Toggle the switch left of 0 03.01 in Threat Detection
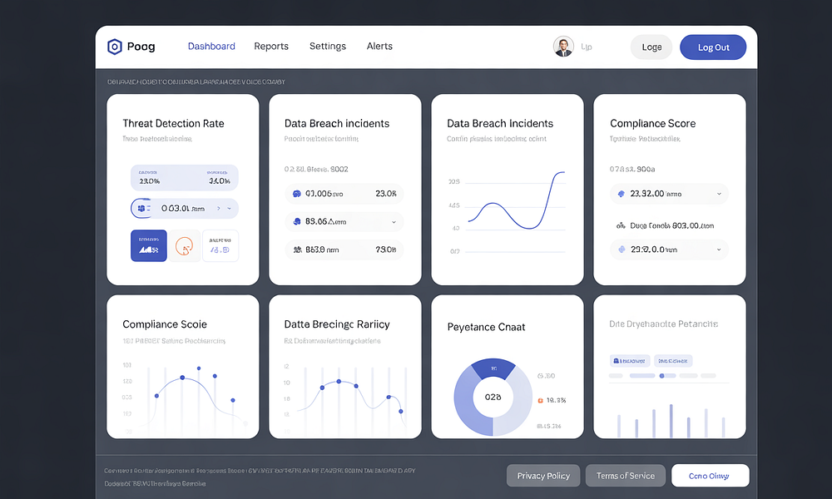832x499 pixels. pos(141,208)
